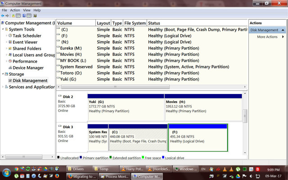Switch to the Harry Pot... VLC taskbar button
Screen dimensions: 288x180
tap(133, 169)
